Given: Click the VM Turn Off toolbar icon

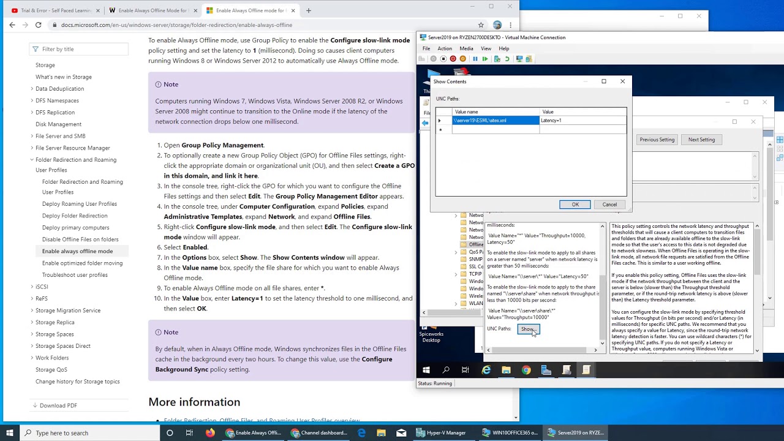Looking at the screenshot, I should coord(443,59).
